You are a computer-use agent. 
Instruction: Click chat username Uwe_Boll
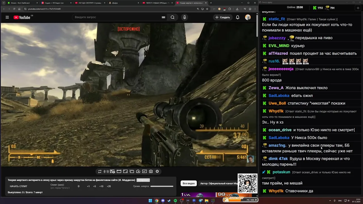pos(277,103)
